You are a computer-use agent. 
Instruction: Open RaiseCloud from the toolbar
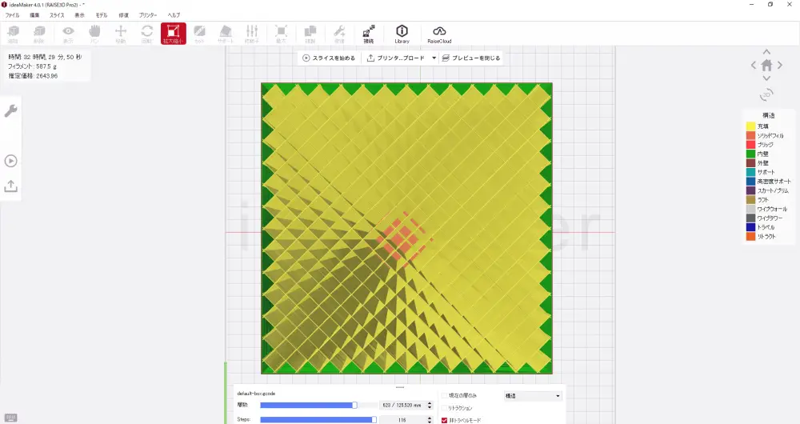coord(439,33)
